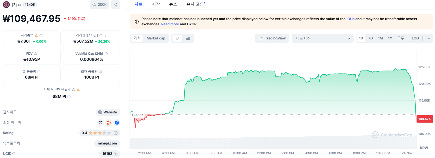Open the 비교 대상 compare dropdown
Screen dimensions: 435x158
pos(322,38)
